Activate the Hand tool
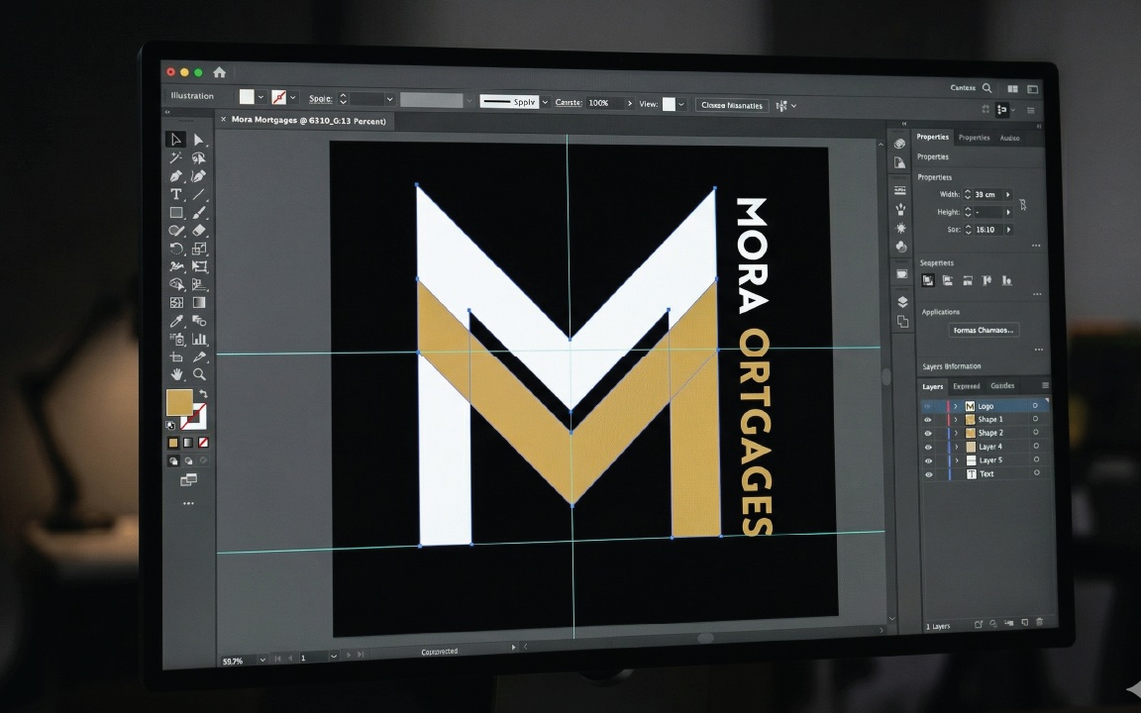This screenshot has width=1141, height=713. pyautogui.click(x=177, y=374)
